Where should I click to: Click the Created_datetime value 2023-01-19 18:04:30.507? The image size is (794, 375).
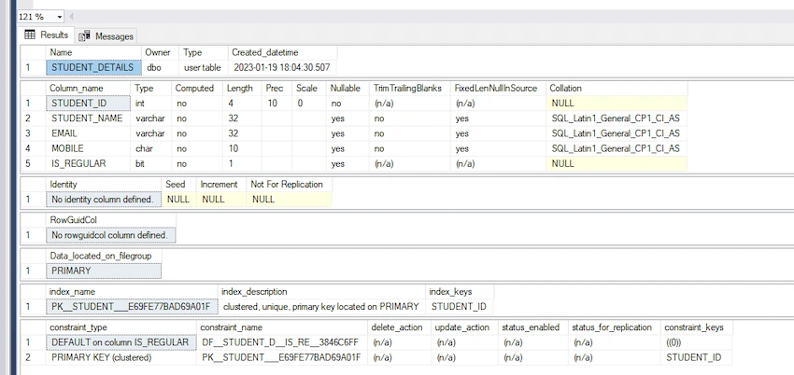(281, 67)
